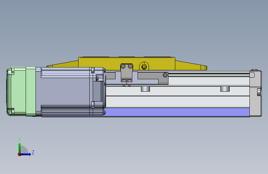Pick the right screw on the sensor bracket

(130, 66)
